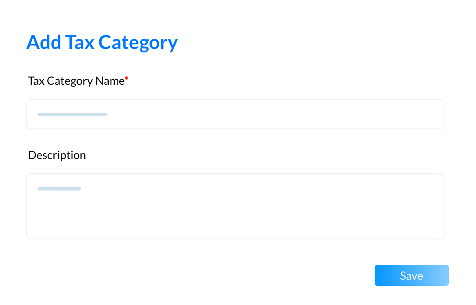Image resolution: width=476 pixels, height=305 pixels.
Task: Submit the form with the blue Save button
Action: tap(411, 275)
